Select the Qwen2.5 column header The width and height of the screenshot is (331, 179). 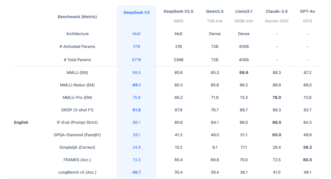click(x=215, y=11)
